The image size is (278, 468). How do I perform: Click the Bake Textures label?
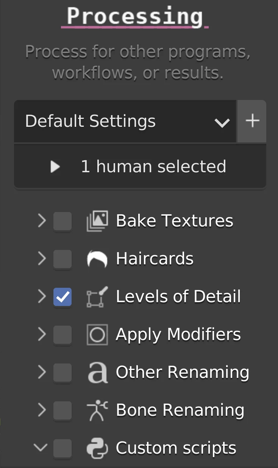[175, 221]
